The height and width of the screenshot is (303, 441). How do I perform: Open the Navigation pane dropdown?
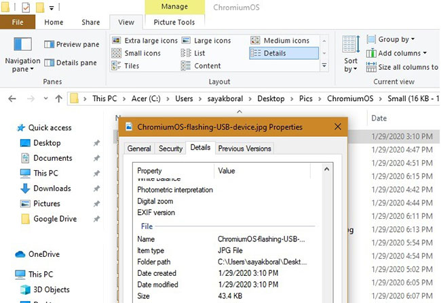point(23,55)
